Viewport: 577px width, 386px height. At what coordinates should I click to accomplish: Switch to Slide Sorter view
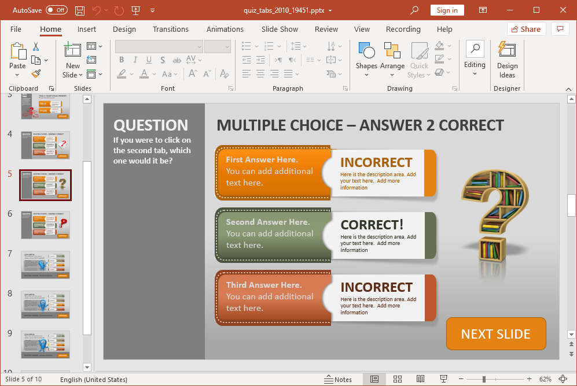[398, 379]
